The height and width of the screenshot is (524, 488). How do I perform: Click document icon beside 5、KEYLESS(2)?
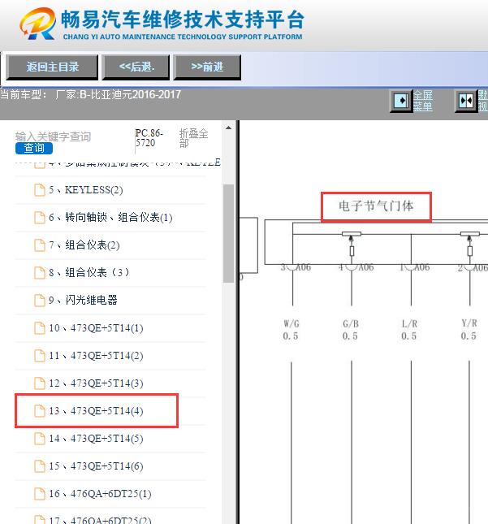click(40, 190)
